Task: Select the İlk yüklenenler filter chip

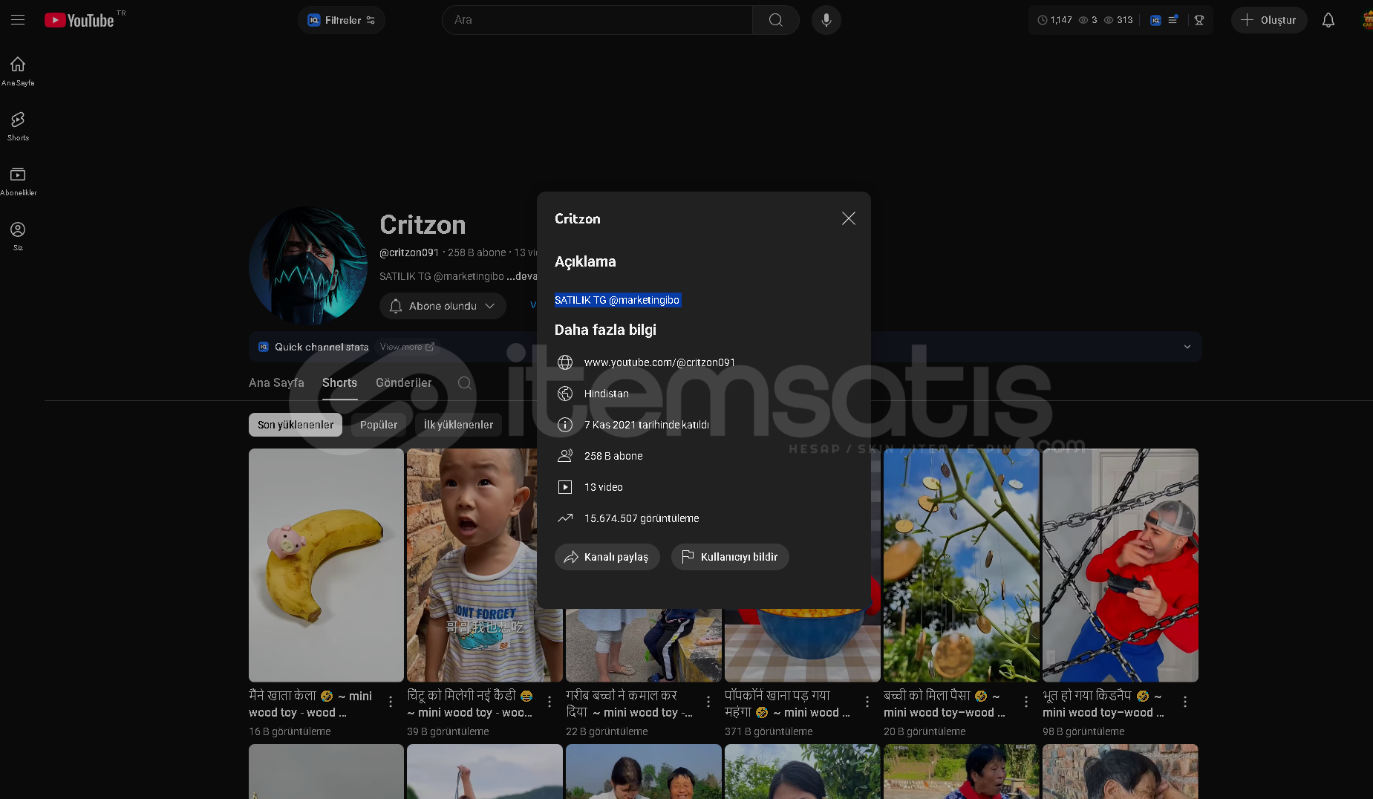Action: 458,425
